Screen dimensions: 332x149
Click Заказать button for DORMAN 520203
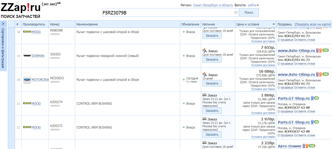click(212, 60)
